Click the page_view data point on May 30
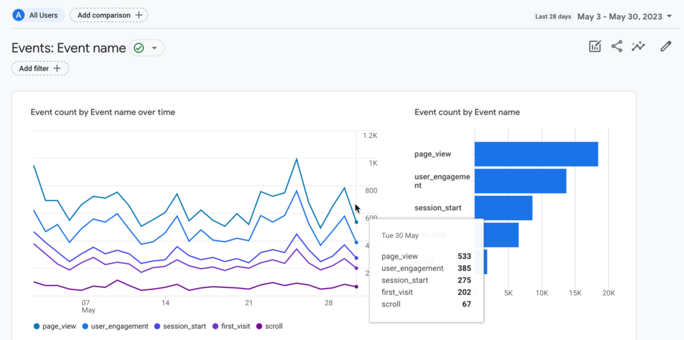This screenshot has width=684, height=340. (x=357, y=222)
